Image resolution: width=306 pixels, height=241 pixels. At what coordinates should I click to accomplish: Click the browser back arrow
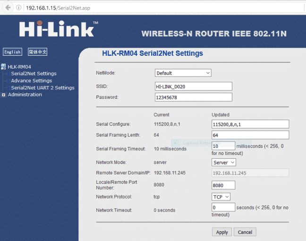pos(8,8)
